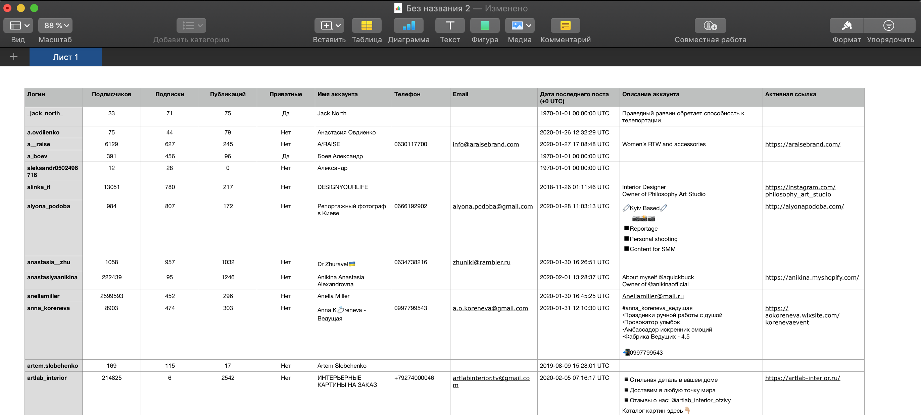The image size is (921, 415).
Task: Open the http://alyonapodoba.com/ link
Action: click(804, 206)
